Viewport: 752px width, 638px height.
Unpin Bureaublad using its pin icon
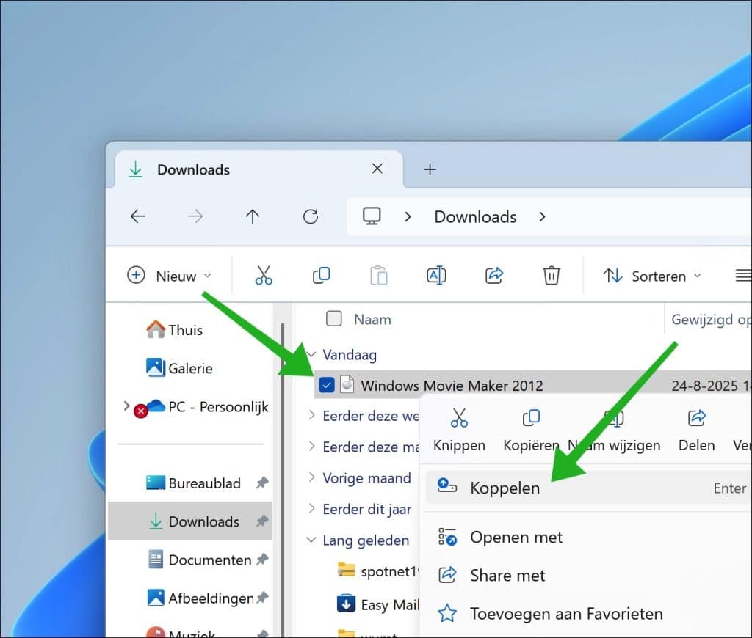click(x=262, y=483)
